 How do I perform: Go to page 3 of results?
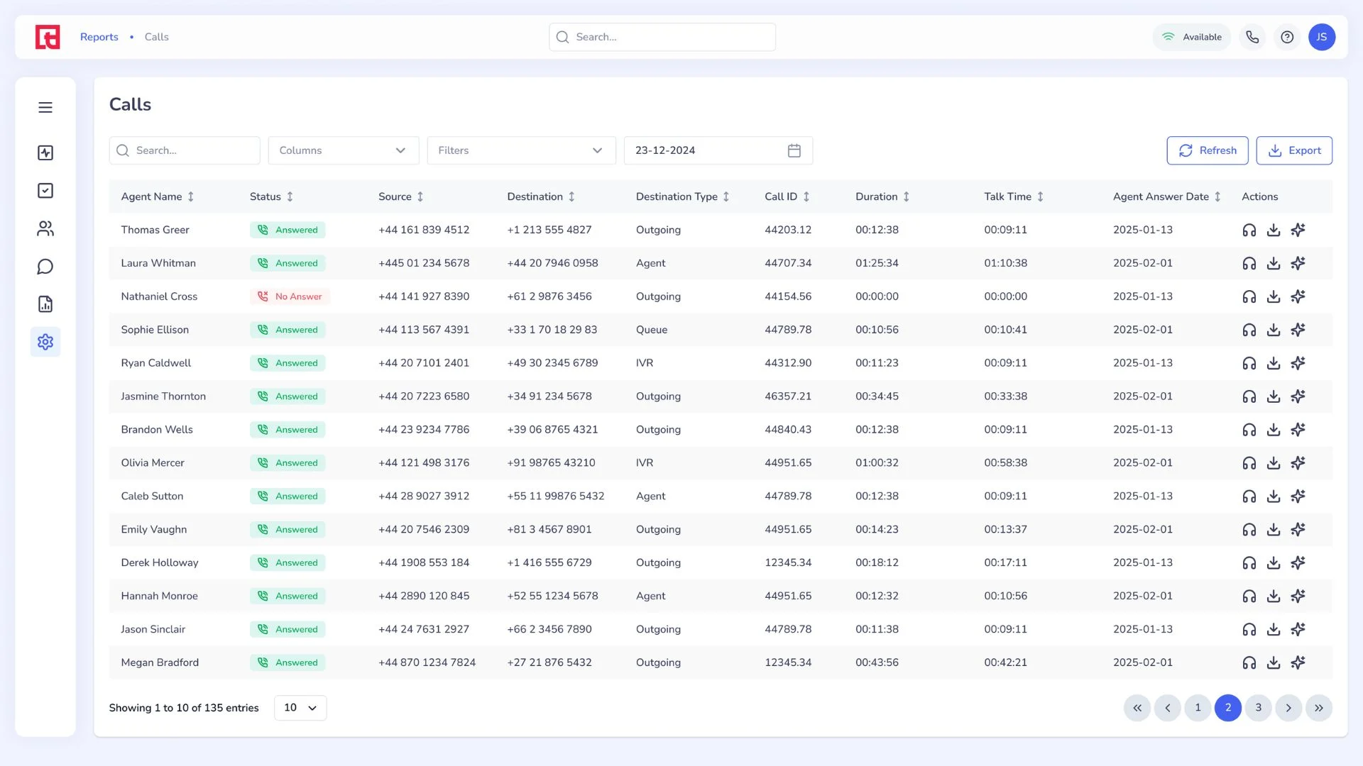pyautogui.click(x=1258, y=708)
